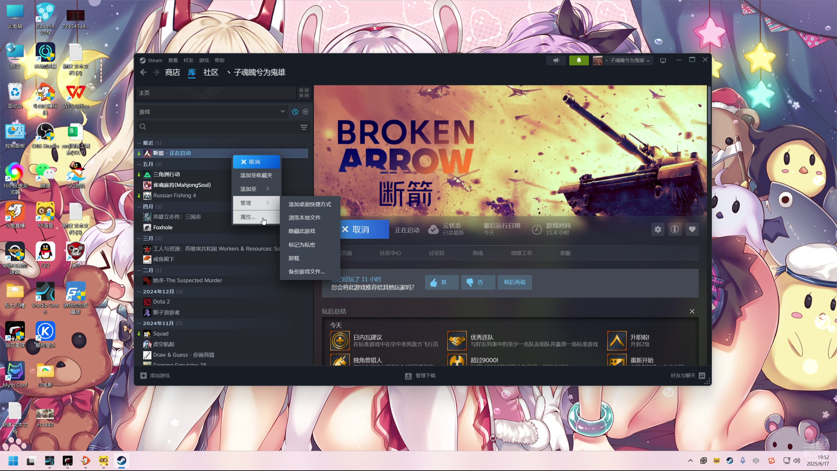The width and height of the screenshot is (837, 471).
Task: Click 隐藏此游戏 submenu entry
Action: click(310, 231)
